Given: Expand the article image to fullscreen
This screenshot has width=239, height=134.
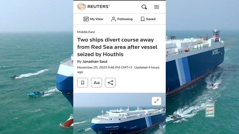Looking at the screenshot, I should pyautogui.click(x=156, y=101).
